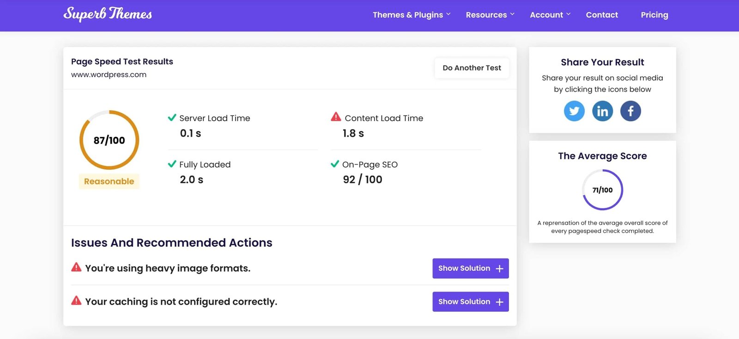The image size is (739, 339).
Task: Expand the Account dropdown menu
Action: (x=550, y=15)
